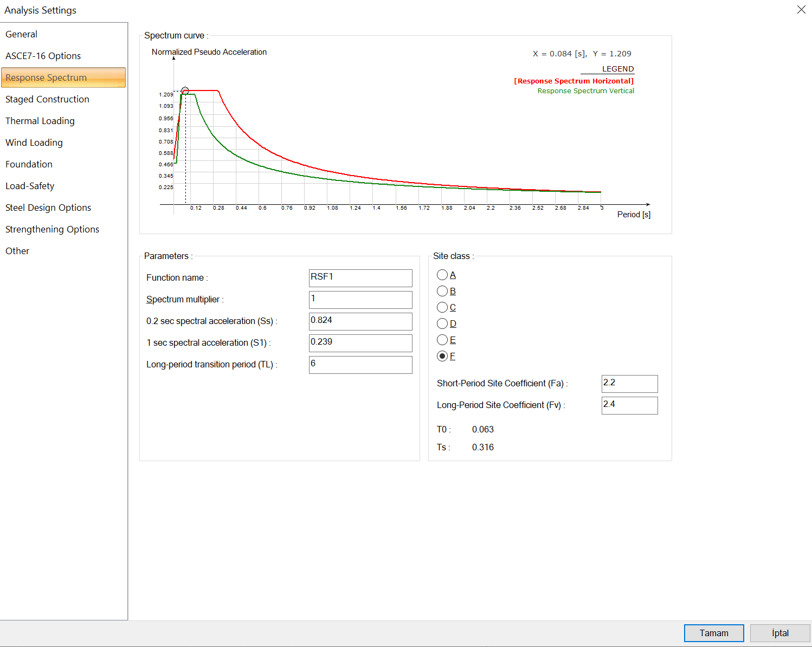812x647 pixels.
Task: Cancel changes with İptal button
Action: tap(779, 633)
